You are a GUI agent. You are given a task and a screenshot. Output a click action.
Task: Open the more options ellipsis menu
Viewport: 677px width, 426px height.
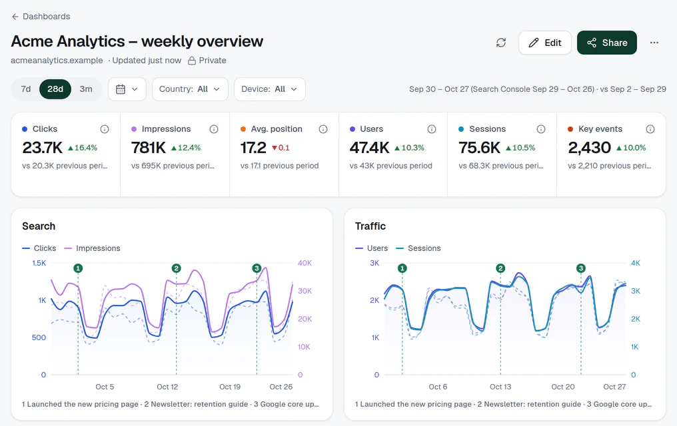654,43
